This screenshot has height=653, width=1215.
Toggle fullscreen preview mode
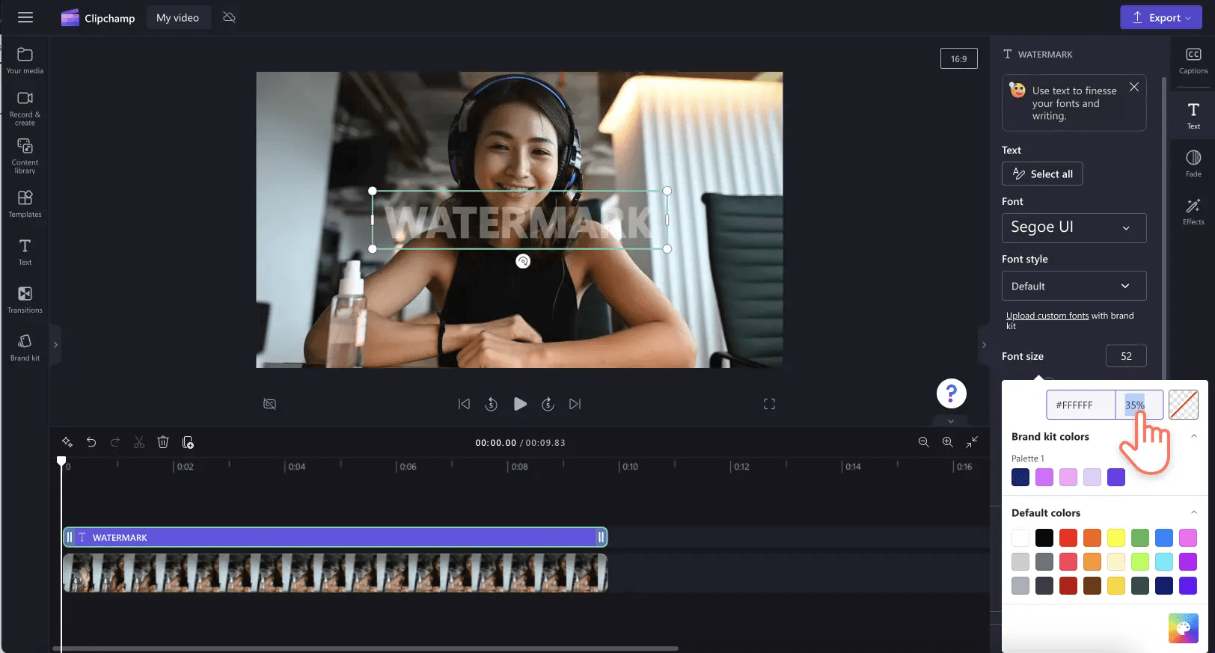[x=769, y=404]
